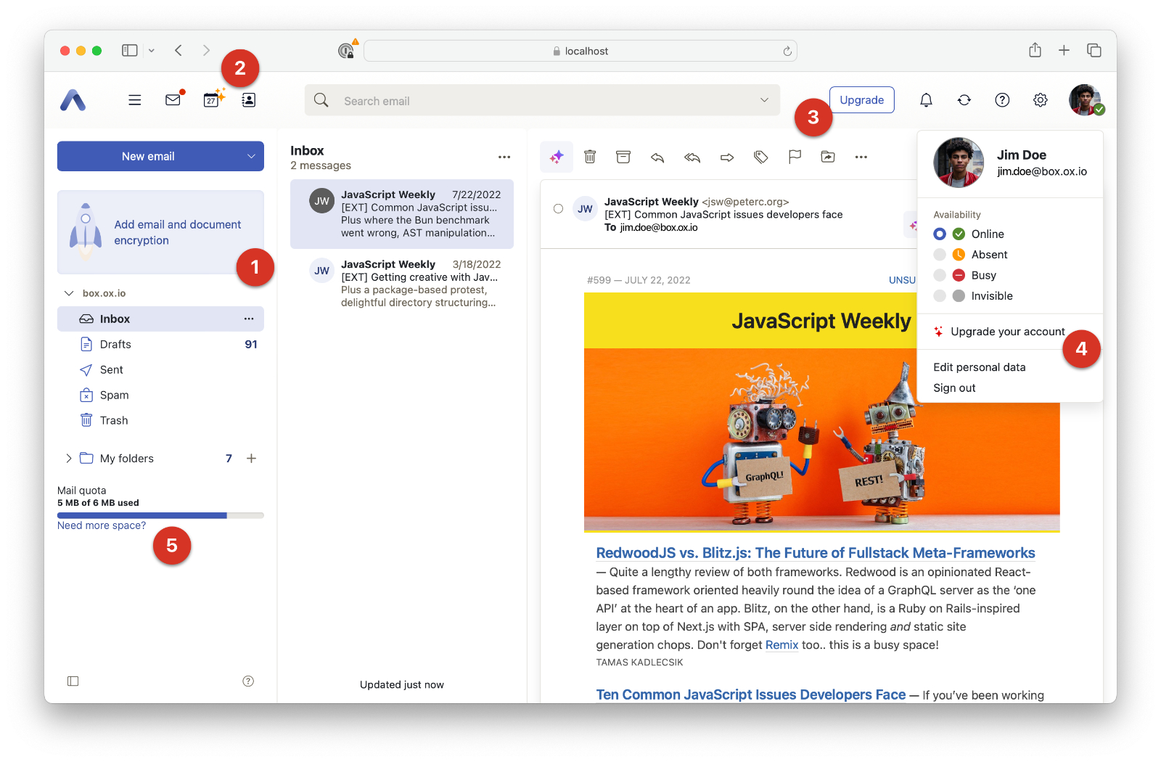
Task: Open the calendar app icon
Action: (x=212, y=100)
